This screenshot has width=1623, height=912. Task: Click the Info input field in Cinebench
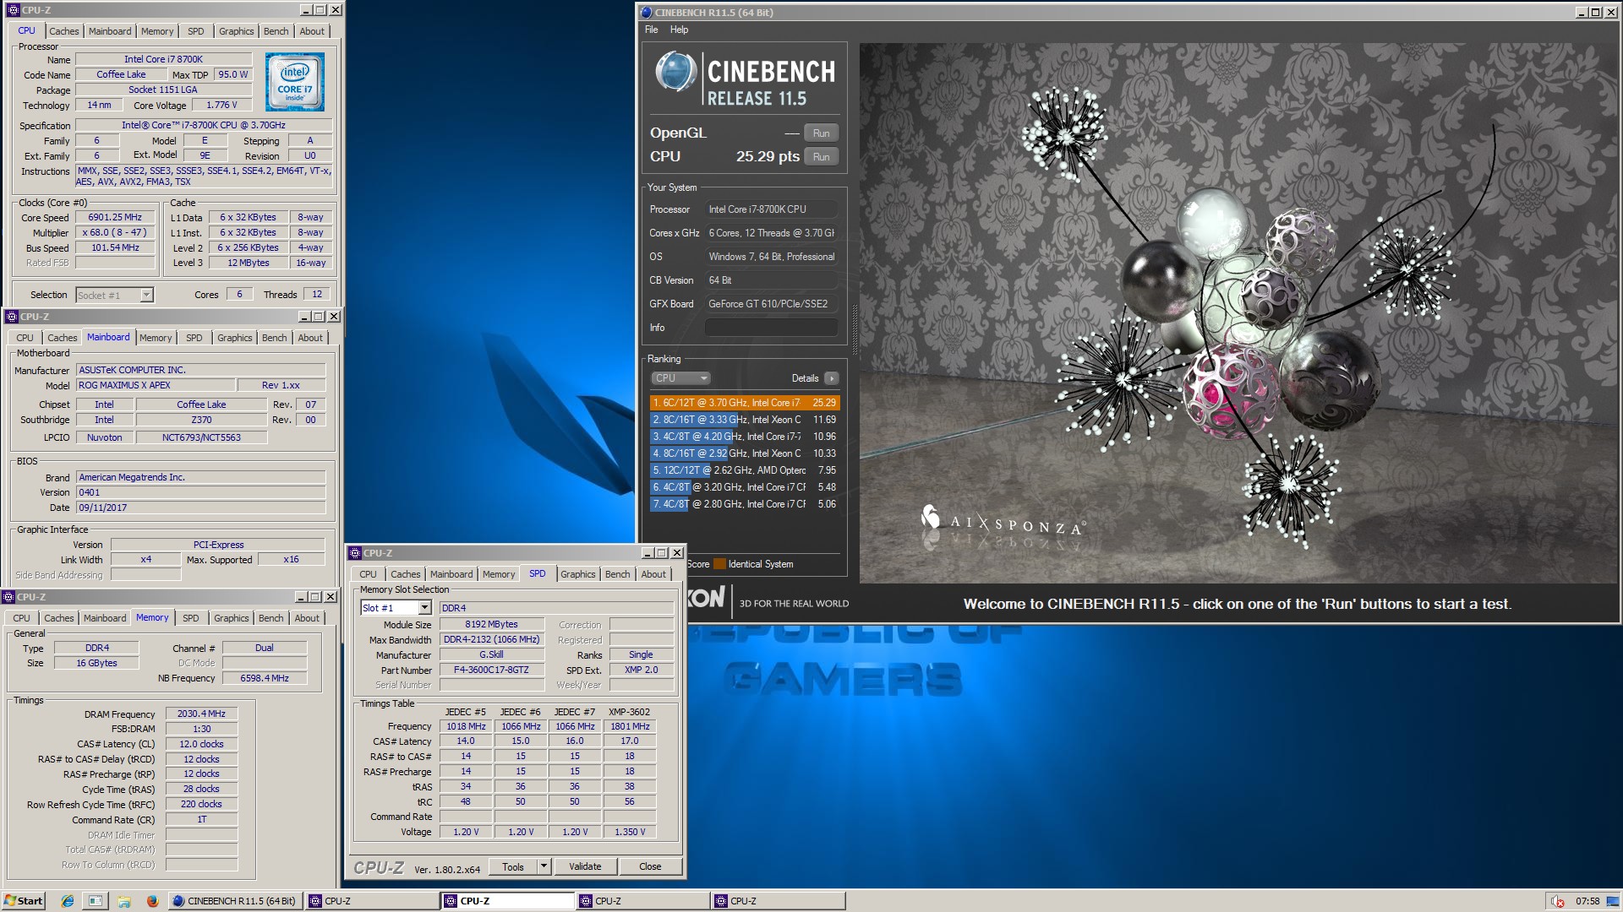coord(771,328)
